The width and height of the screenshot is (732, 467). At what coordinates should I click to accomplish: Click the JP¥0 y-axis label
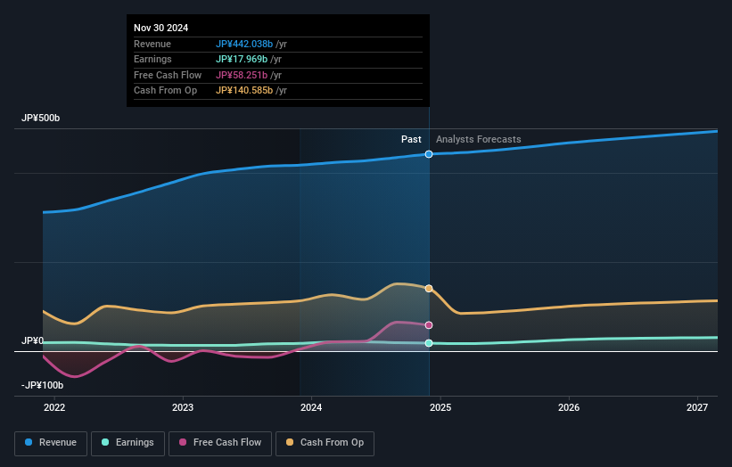pyautogui.click(x=32, y=340)
